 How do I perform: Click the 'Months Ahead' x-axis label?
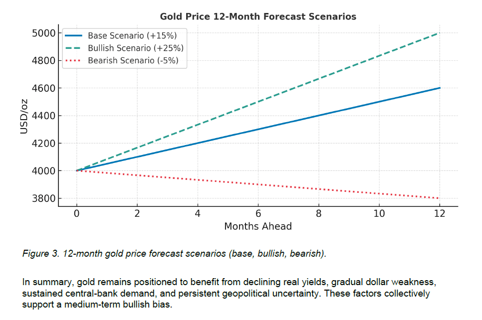(x=257, y=226)
